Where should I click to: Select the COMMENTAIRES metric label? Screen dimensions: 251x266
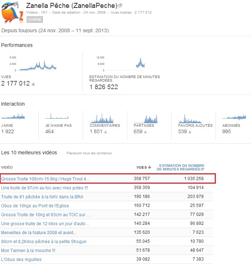pyautogui.click(x=105, y=126)
